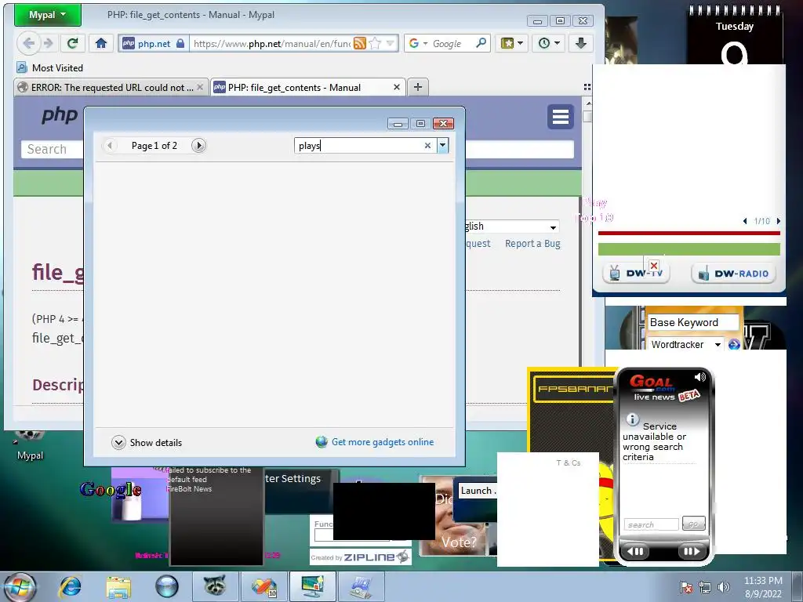Click the Mypal desktop shortcut icon
Screen dimensions: 803x602
pos(30,444)
